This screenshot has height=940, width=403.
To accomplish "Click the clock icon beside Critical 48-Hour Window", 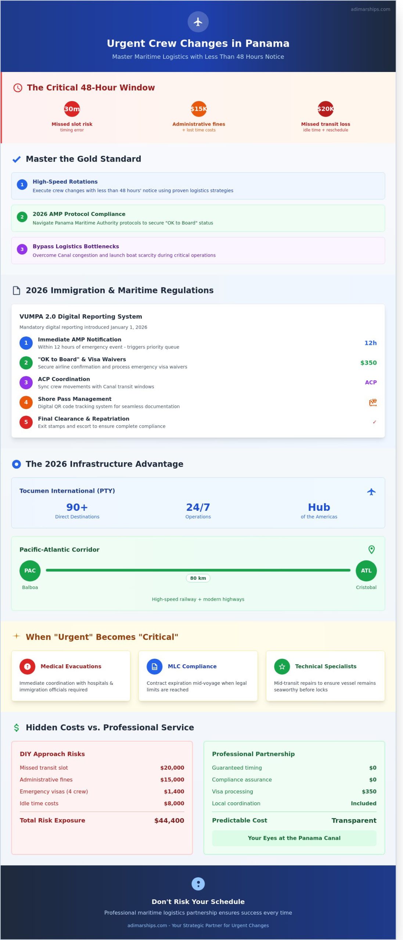I will click(x=18, y=88).
